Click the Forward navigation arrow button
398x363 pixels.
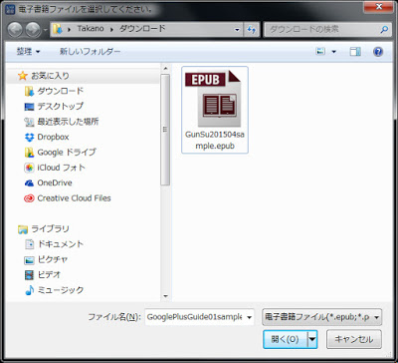33,29
